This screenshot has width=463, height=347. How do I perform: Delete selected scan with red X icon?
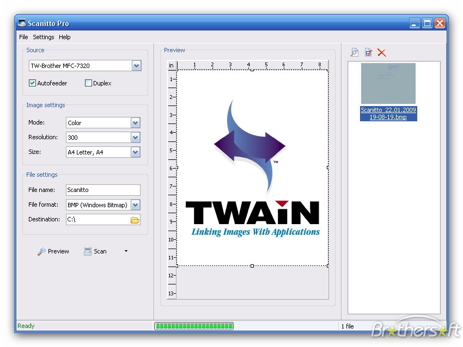pos(382,52)
